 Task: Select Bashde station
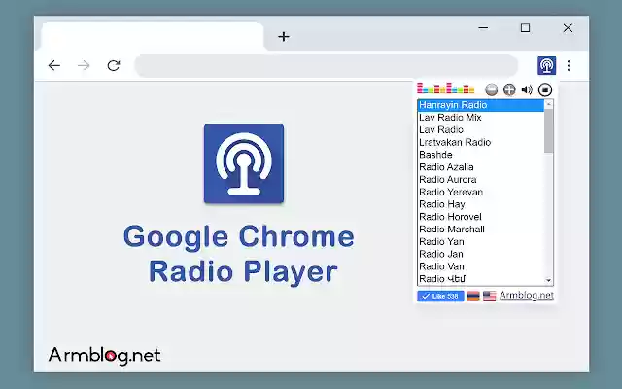481,155
